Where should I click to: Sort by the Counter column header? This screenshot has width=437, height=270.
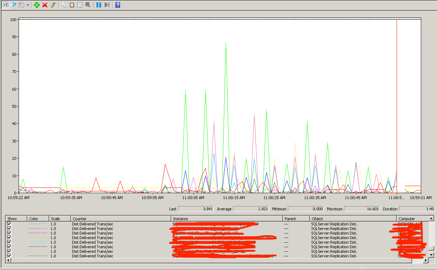point(121,218)
